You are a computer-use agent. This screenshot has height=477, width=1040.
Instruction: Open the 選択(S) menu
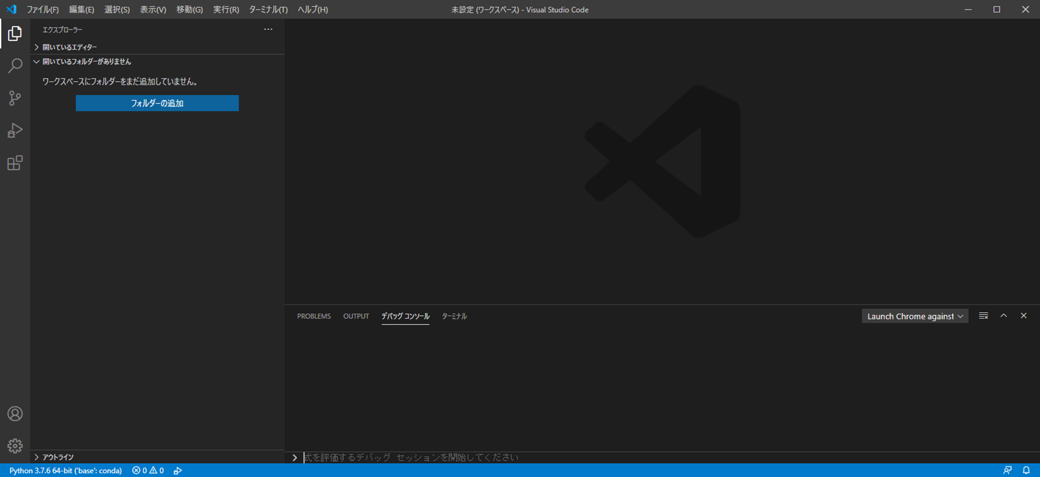(x=117, y=9)
